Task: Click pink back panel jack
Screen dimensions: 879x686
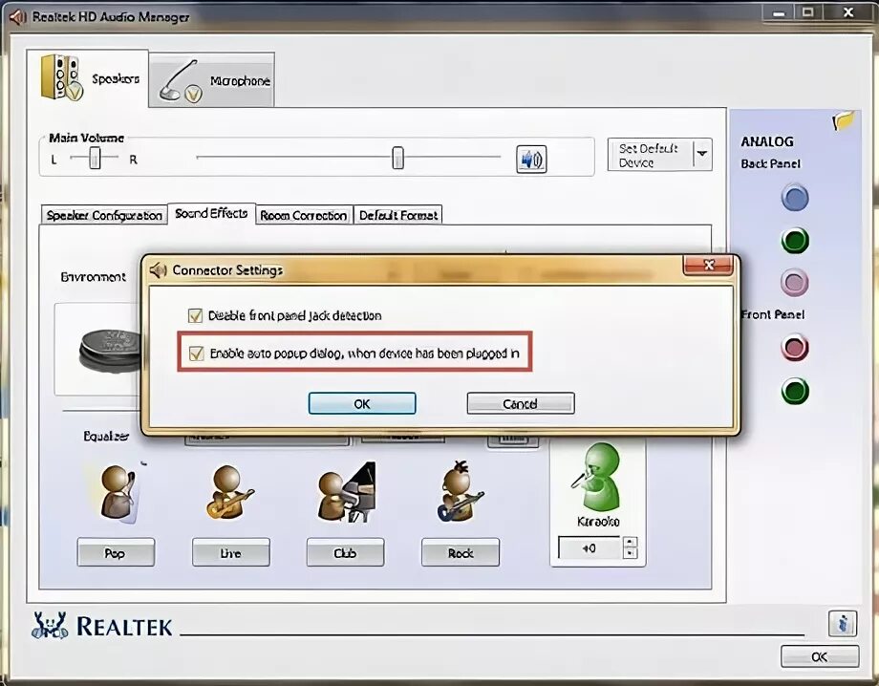Action: coord(794,283)
